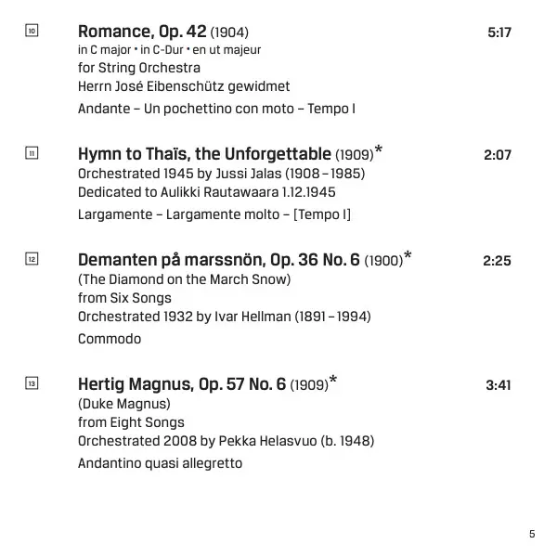This screenshot has width=557, height=557.
Task: Click the line 'Herr José Eibenschütz gewidmet'
Action: tap(184, 86)
